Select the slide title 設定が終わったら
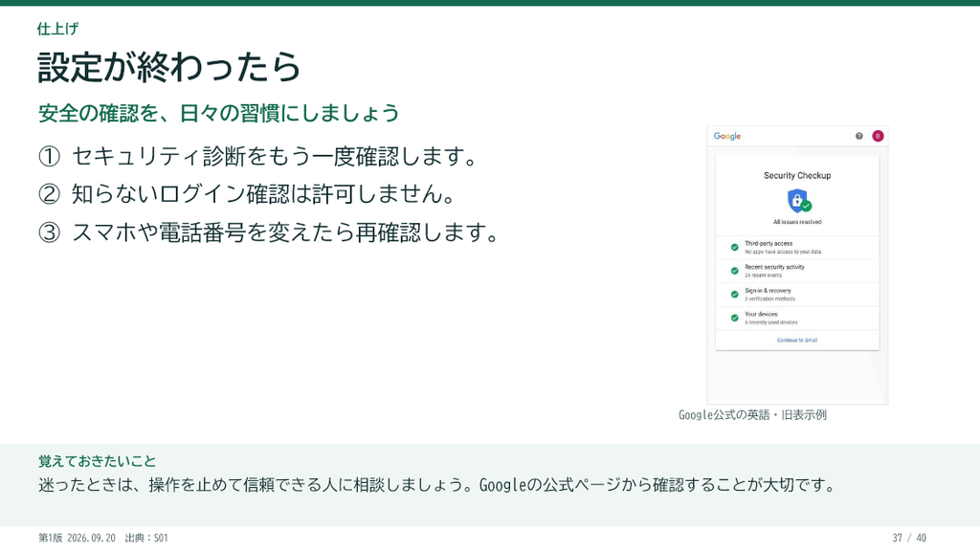The width and height of the screenshot is (980, 551). click(168, 67)
